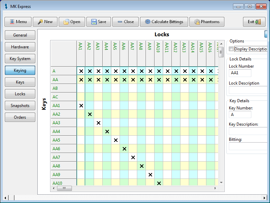Click the grid horizontal scrollbar thumb
This screenshot has width=270, height=203.
pos(64,188)
